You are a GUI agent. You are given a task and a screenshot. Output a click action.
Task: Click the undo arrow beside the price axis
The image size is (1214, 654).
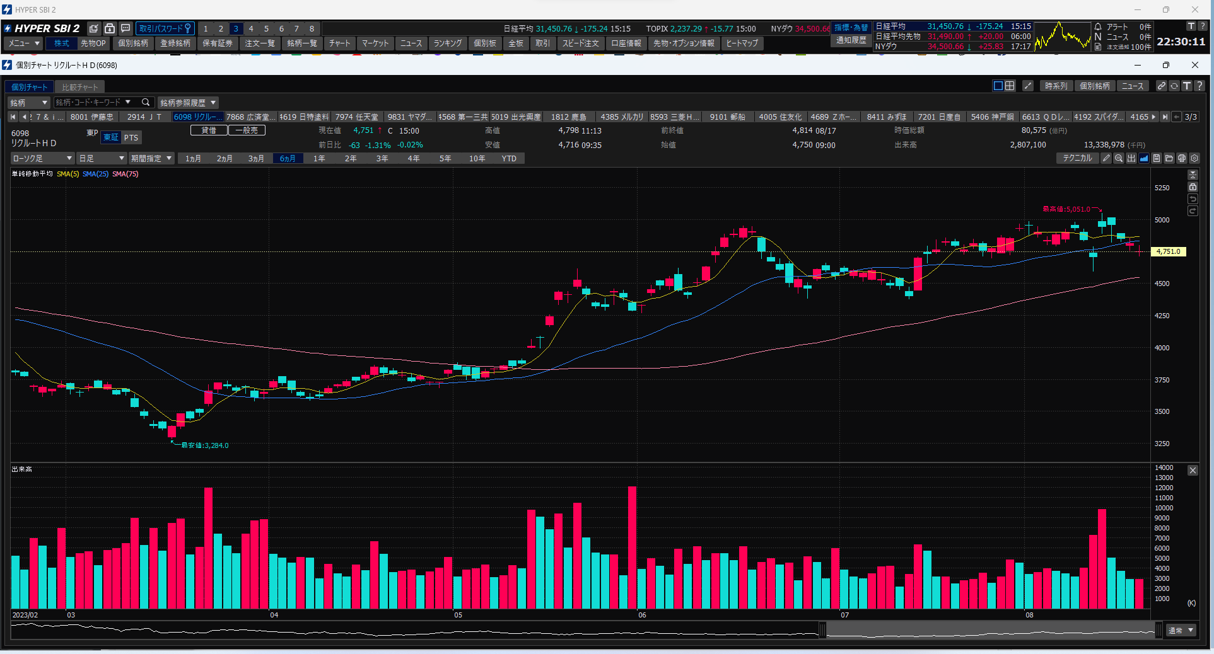point(1193,199)
